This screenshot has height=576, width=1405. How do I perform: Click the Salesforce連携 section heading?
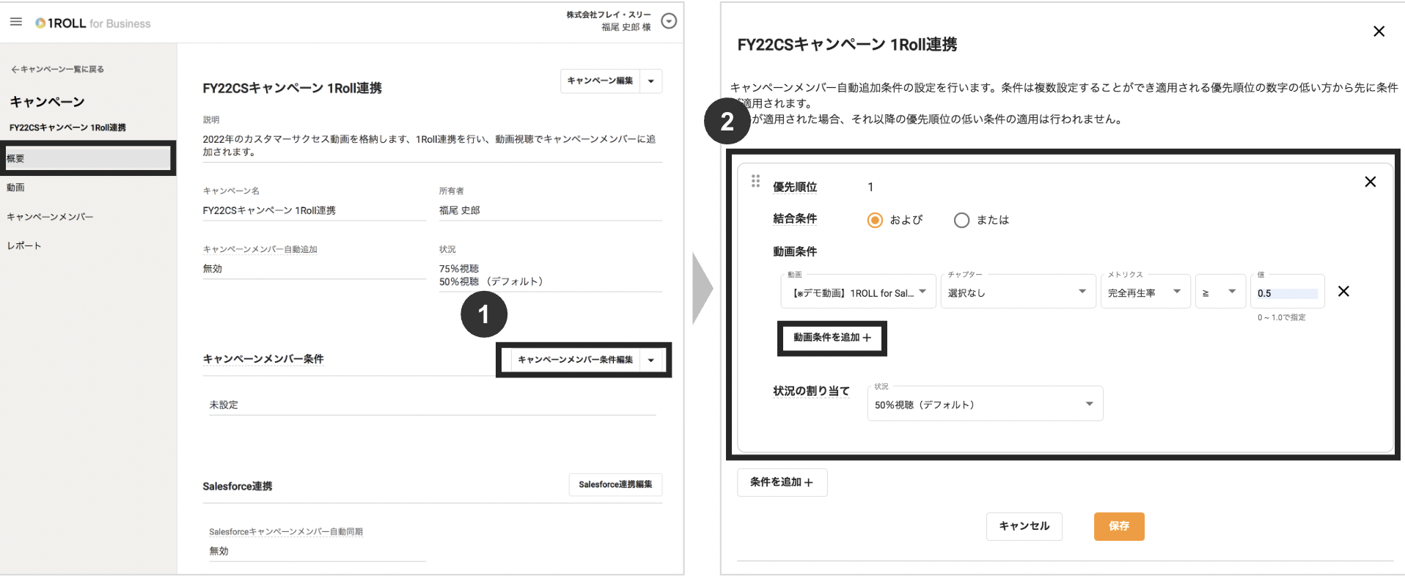tap(238, 487)
